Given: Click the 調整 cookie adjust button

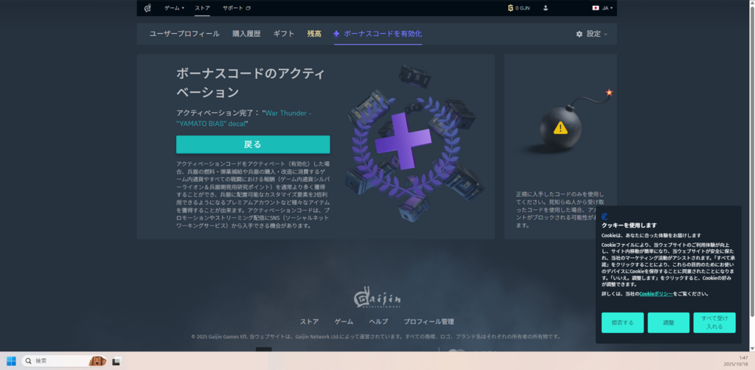Looking at the screenshot, I should pyautogui.click(x=668, y=323).
